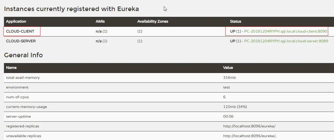Click the unavailable-replicas row label

[x=23, y=136]
